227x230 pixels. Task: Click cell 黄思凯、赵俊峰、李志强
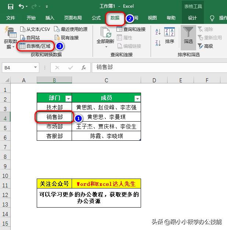coord(106,107)
